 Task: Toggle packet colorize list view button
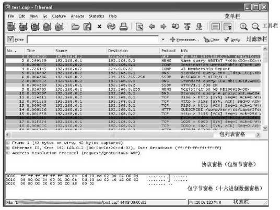tap(216, 27)
